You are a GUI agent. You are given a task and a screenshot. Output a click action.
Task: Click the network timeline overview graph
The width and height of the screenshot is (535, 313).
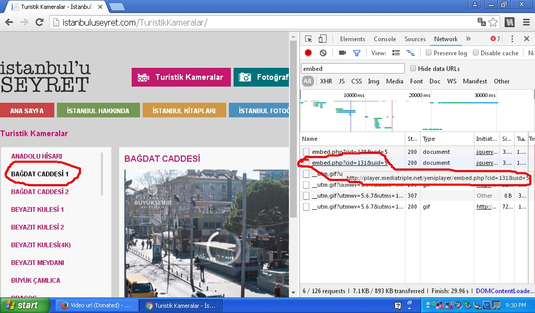tap(416, 111)
